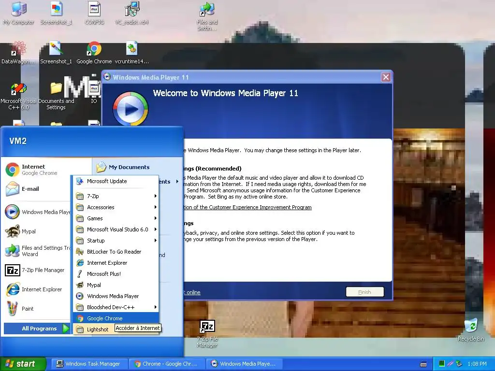The width and height of the screenshot is (495, 371).
Task: Click the Windows Media Player logo icon
Action: pos(131,109)
